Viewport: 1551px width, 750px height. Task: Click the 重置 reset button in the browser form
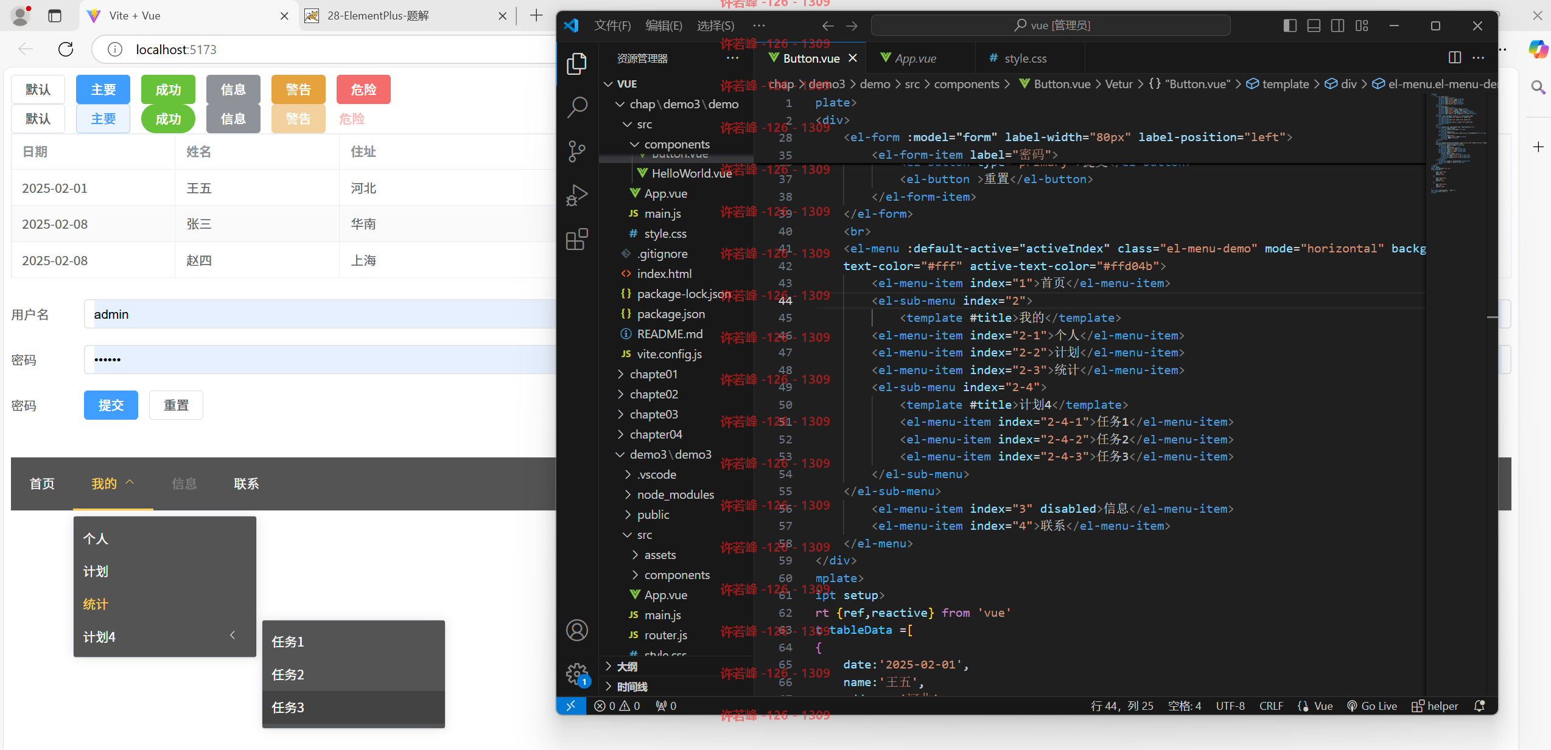[176, 405]
